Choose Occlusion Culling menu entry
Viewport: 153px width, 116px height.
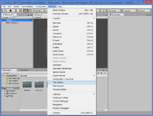coord(72,98)
